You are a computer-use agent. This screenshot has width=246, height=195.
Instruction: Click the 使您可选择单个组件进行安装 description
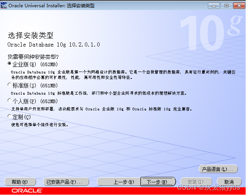point(40,125)
